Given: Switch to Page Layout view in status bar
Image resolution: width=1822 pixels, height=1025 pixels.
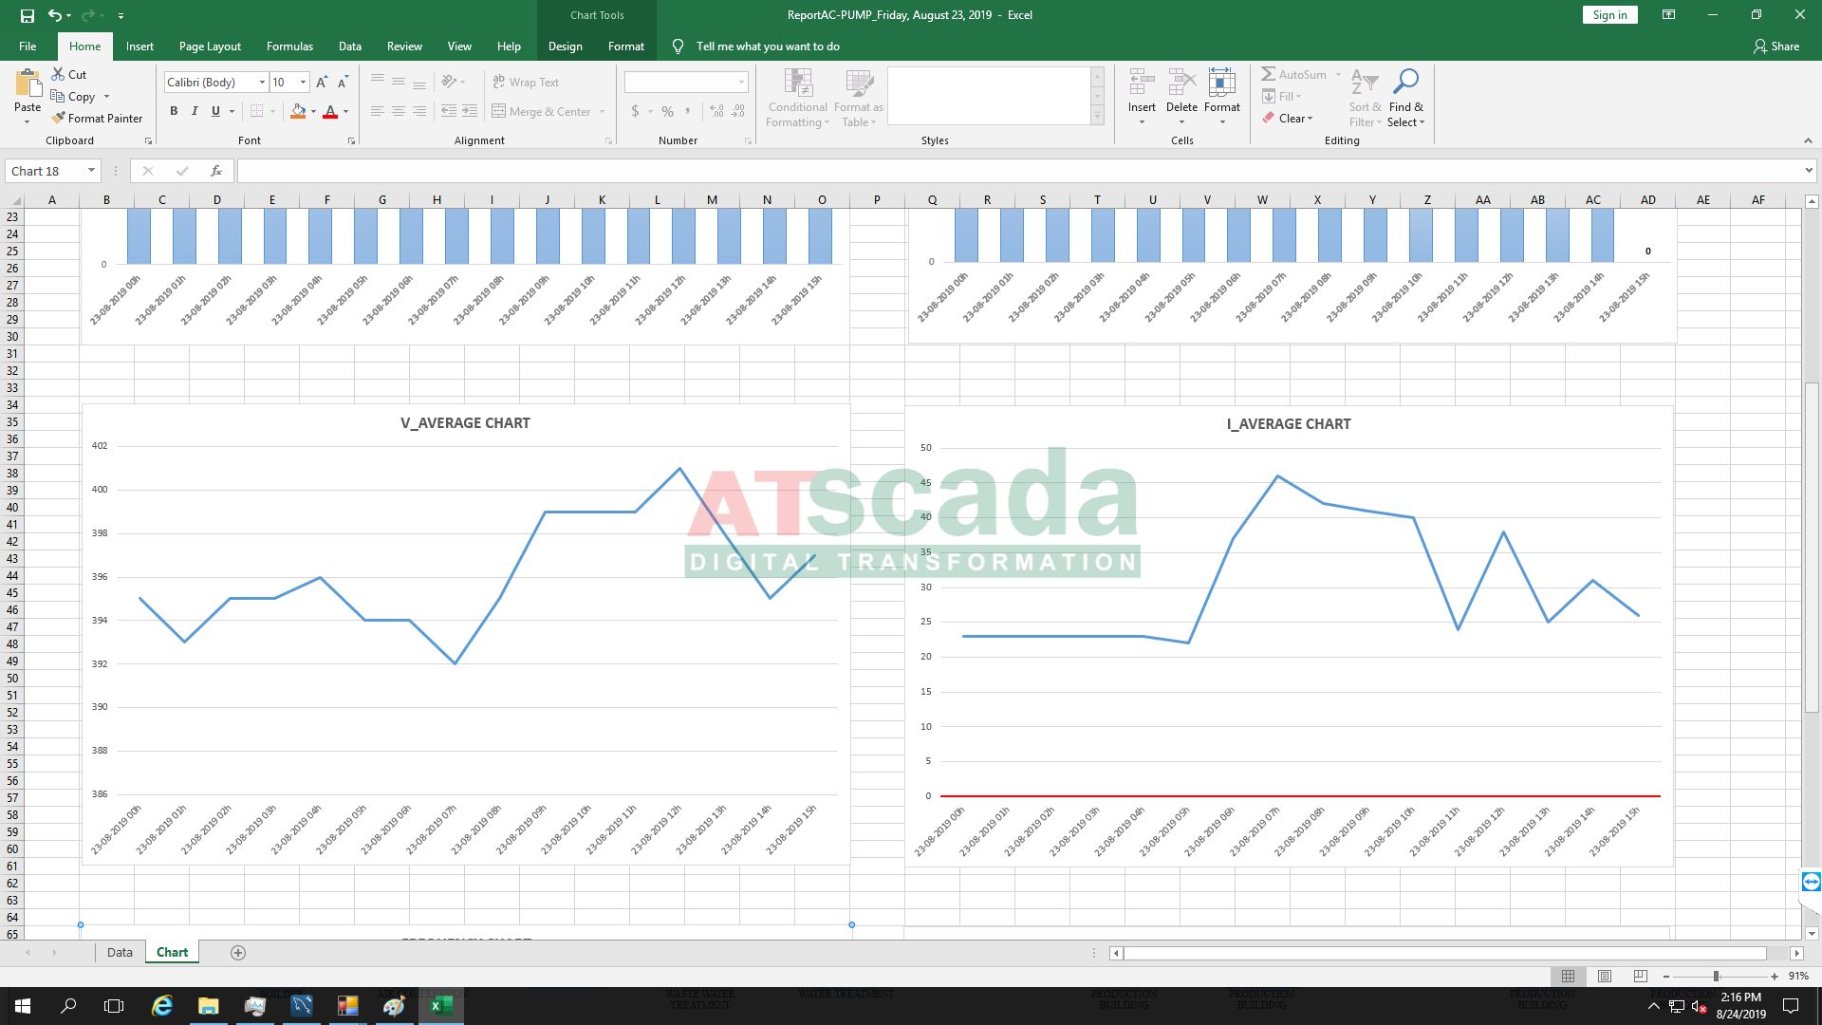Looking at the screenshot, I should [1605, 976].
